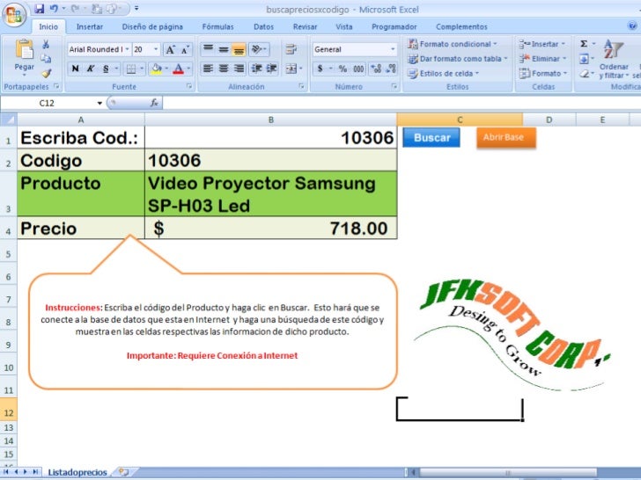641x480 pixels.
Task: Open the font name dropdown Arial Rounded
Action: coord(127,49)
